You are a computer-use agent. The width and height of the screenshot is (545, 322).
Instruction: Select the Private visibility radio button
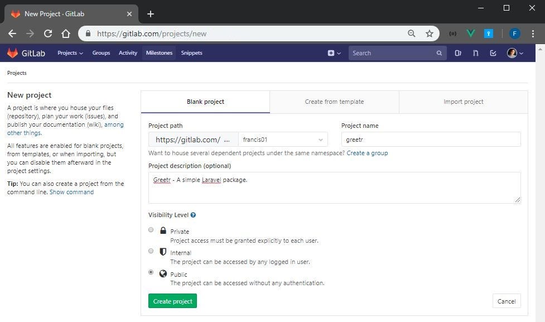pyautogui.click(x=151, y=229)
